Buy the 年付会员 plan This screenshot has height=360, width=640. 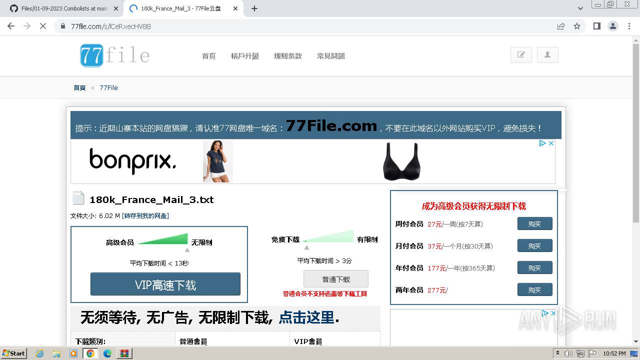pos(535,267)
